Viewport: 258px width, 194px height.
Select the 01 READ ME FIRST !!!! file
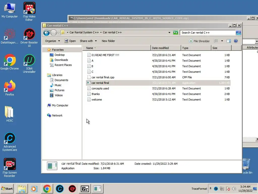tap(105, 55)
